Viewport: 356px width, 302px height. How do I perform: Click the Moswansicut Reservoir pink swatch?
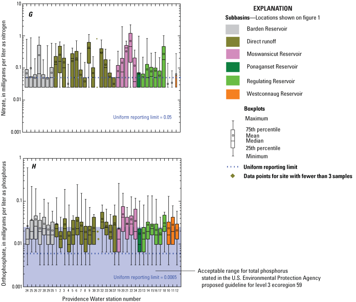point(232,54)
